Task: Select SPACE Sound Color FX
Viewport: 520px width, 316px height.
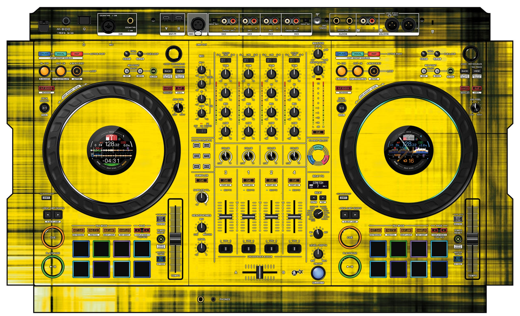Action: (196, 145)
